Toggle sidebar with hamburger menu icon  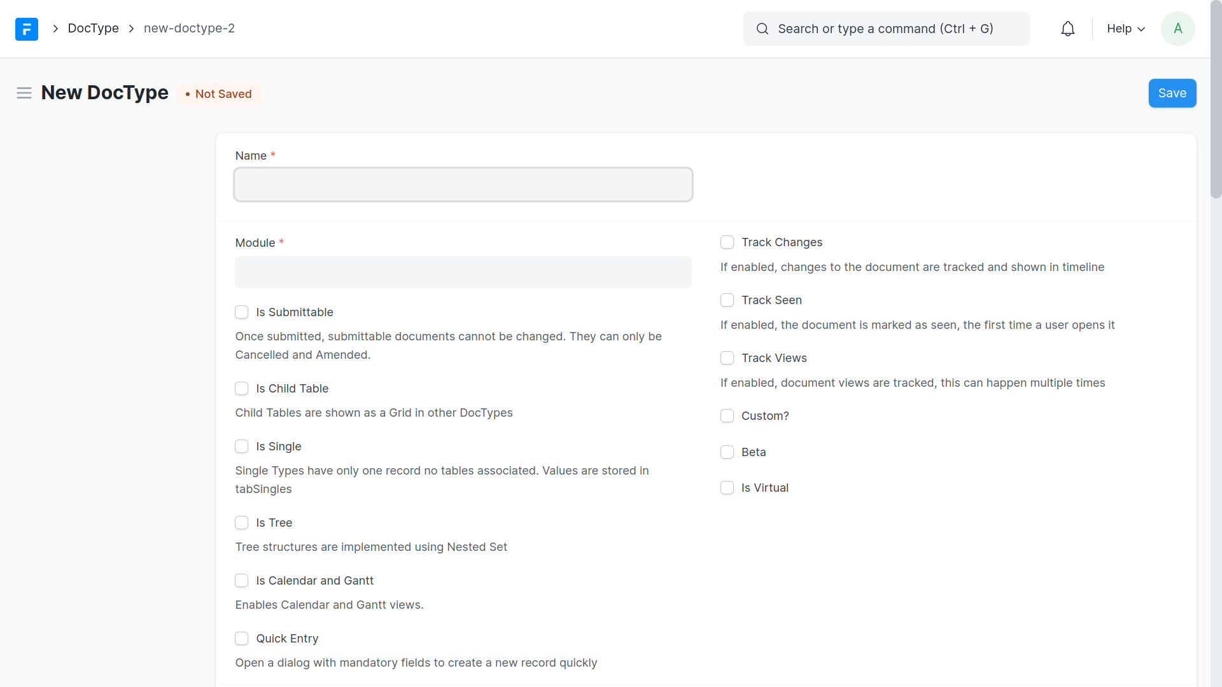click(24, 93)
